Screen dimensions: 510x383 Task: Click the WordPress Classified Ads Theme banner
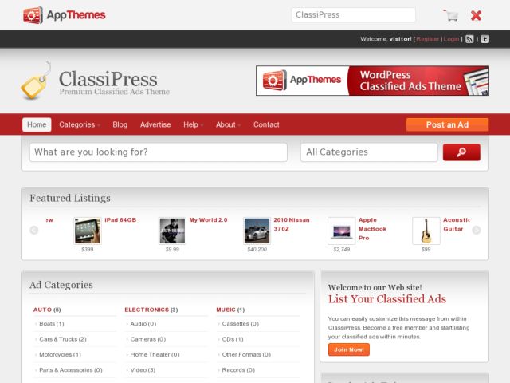372,81
